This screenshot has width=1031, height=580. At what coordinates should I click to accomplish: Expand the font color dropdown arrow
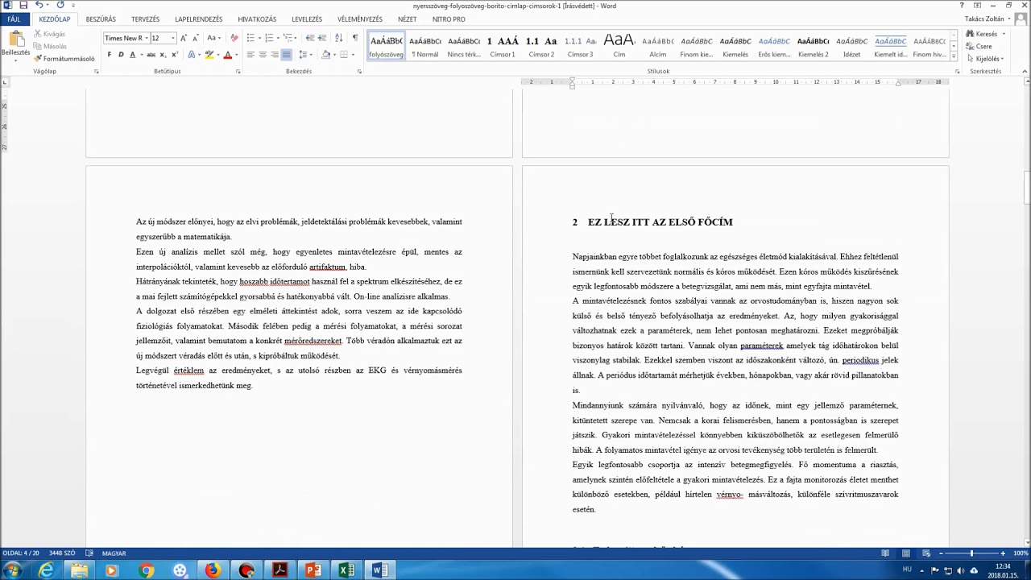click(x=235, y=55)
